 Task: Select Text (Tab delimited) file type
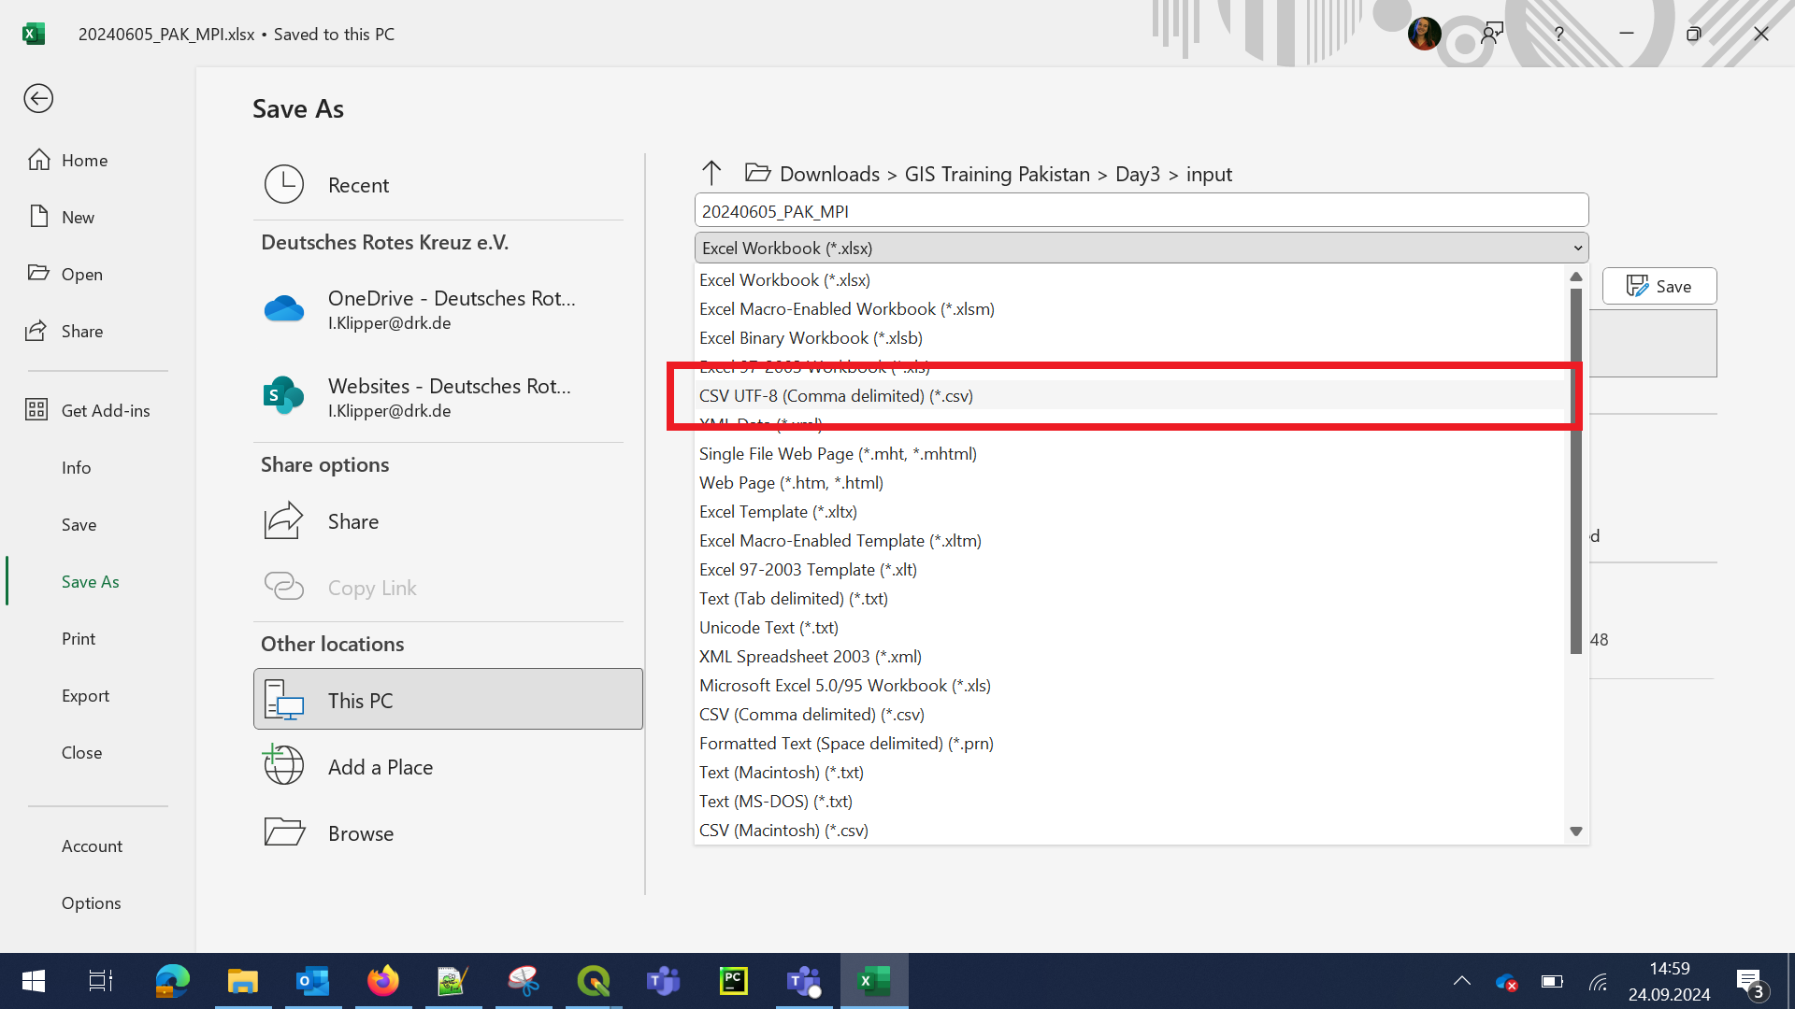pyautogui.click(x=793, y=599)
